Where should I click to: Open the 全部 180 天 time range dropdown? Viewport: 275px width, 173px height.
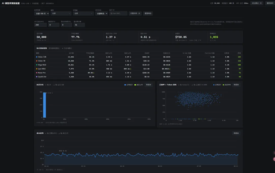coord(42,13)
